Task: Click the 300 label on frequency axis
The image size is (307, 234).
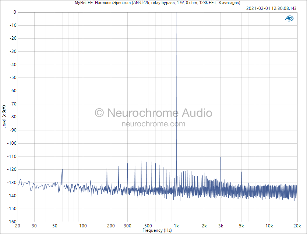Action: point(127,226)
